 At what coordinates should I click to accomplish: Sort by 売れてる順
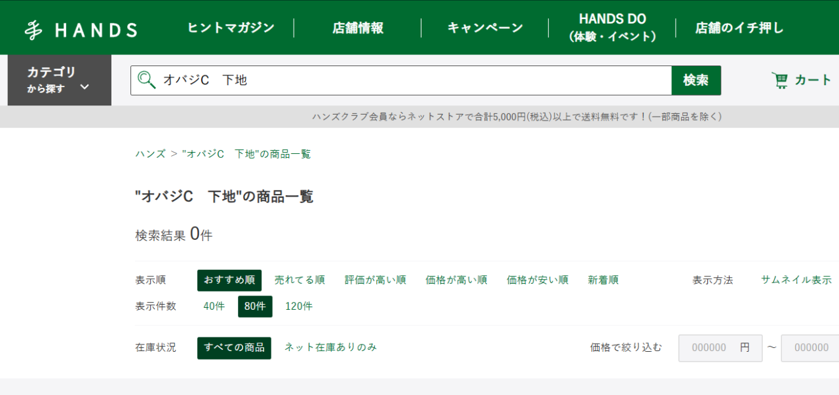[x=300, y=280]
